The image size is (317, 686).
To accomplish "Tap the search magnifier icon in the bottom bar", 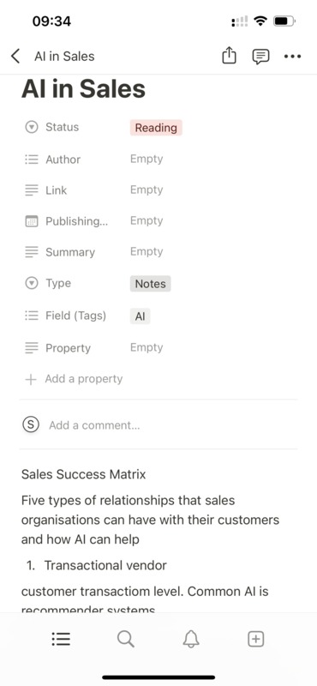I will click(x=125, y=639).
